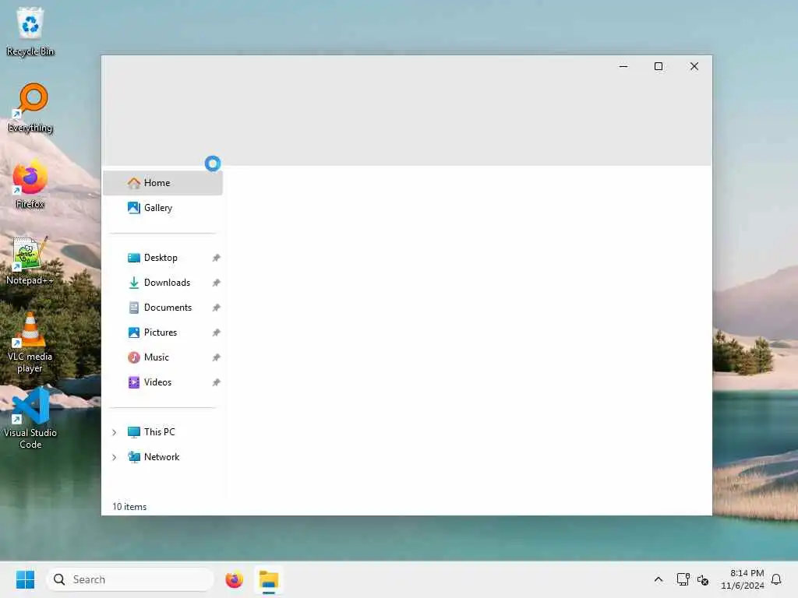The width and height of the screenshot is (798, 598).
Task: Close the File Explorer window
Action: coord(694,67)
